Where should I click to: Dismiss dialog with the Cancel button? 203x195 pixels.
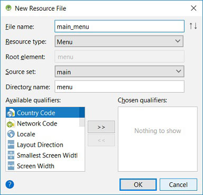point(178,184)
